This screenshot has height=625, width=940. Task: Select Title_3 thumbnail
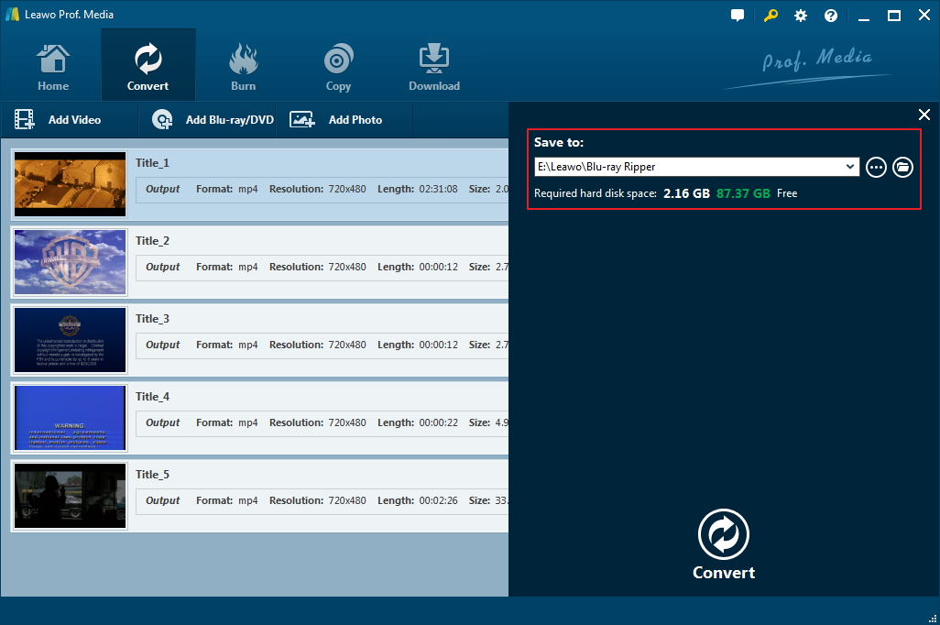tap(71, 340)
